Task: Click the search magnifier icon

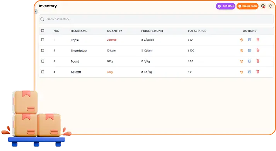Action: tap(42, 19)
